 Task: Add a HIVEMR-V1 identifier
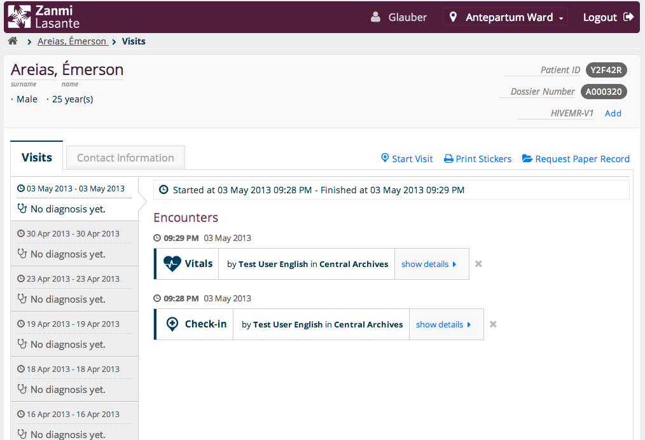[613, 113]
